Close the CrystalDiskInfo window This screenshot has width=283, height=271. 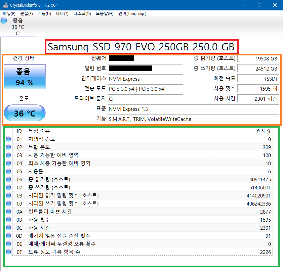[275, 5]
